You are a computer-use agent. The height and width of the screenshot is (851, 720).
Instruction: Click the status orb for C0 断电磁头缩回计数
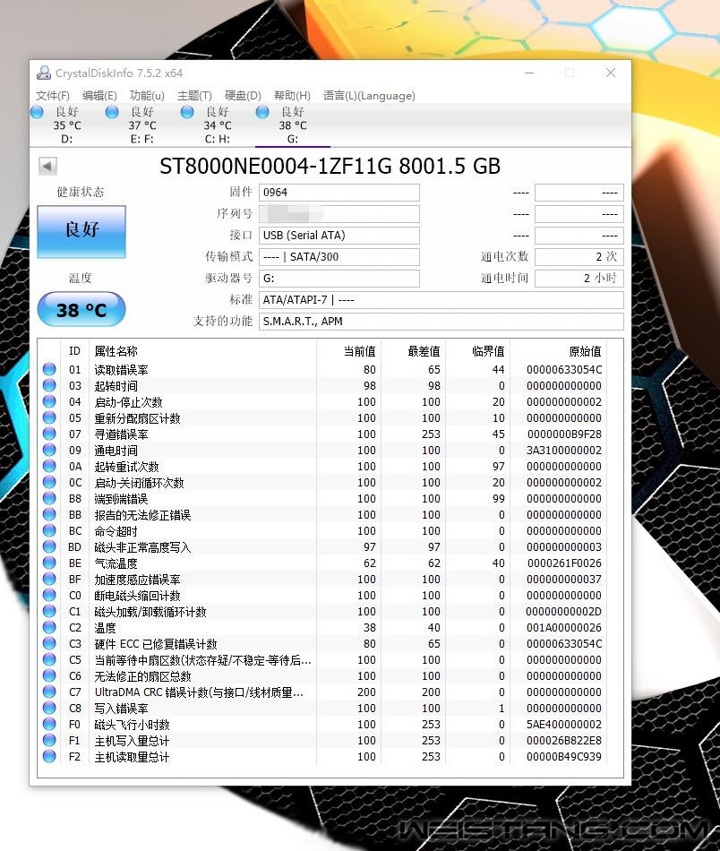[49, 595]
